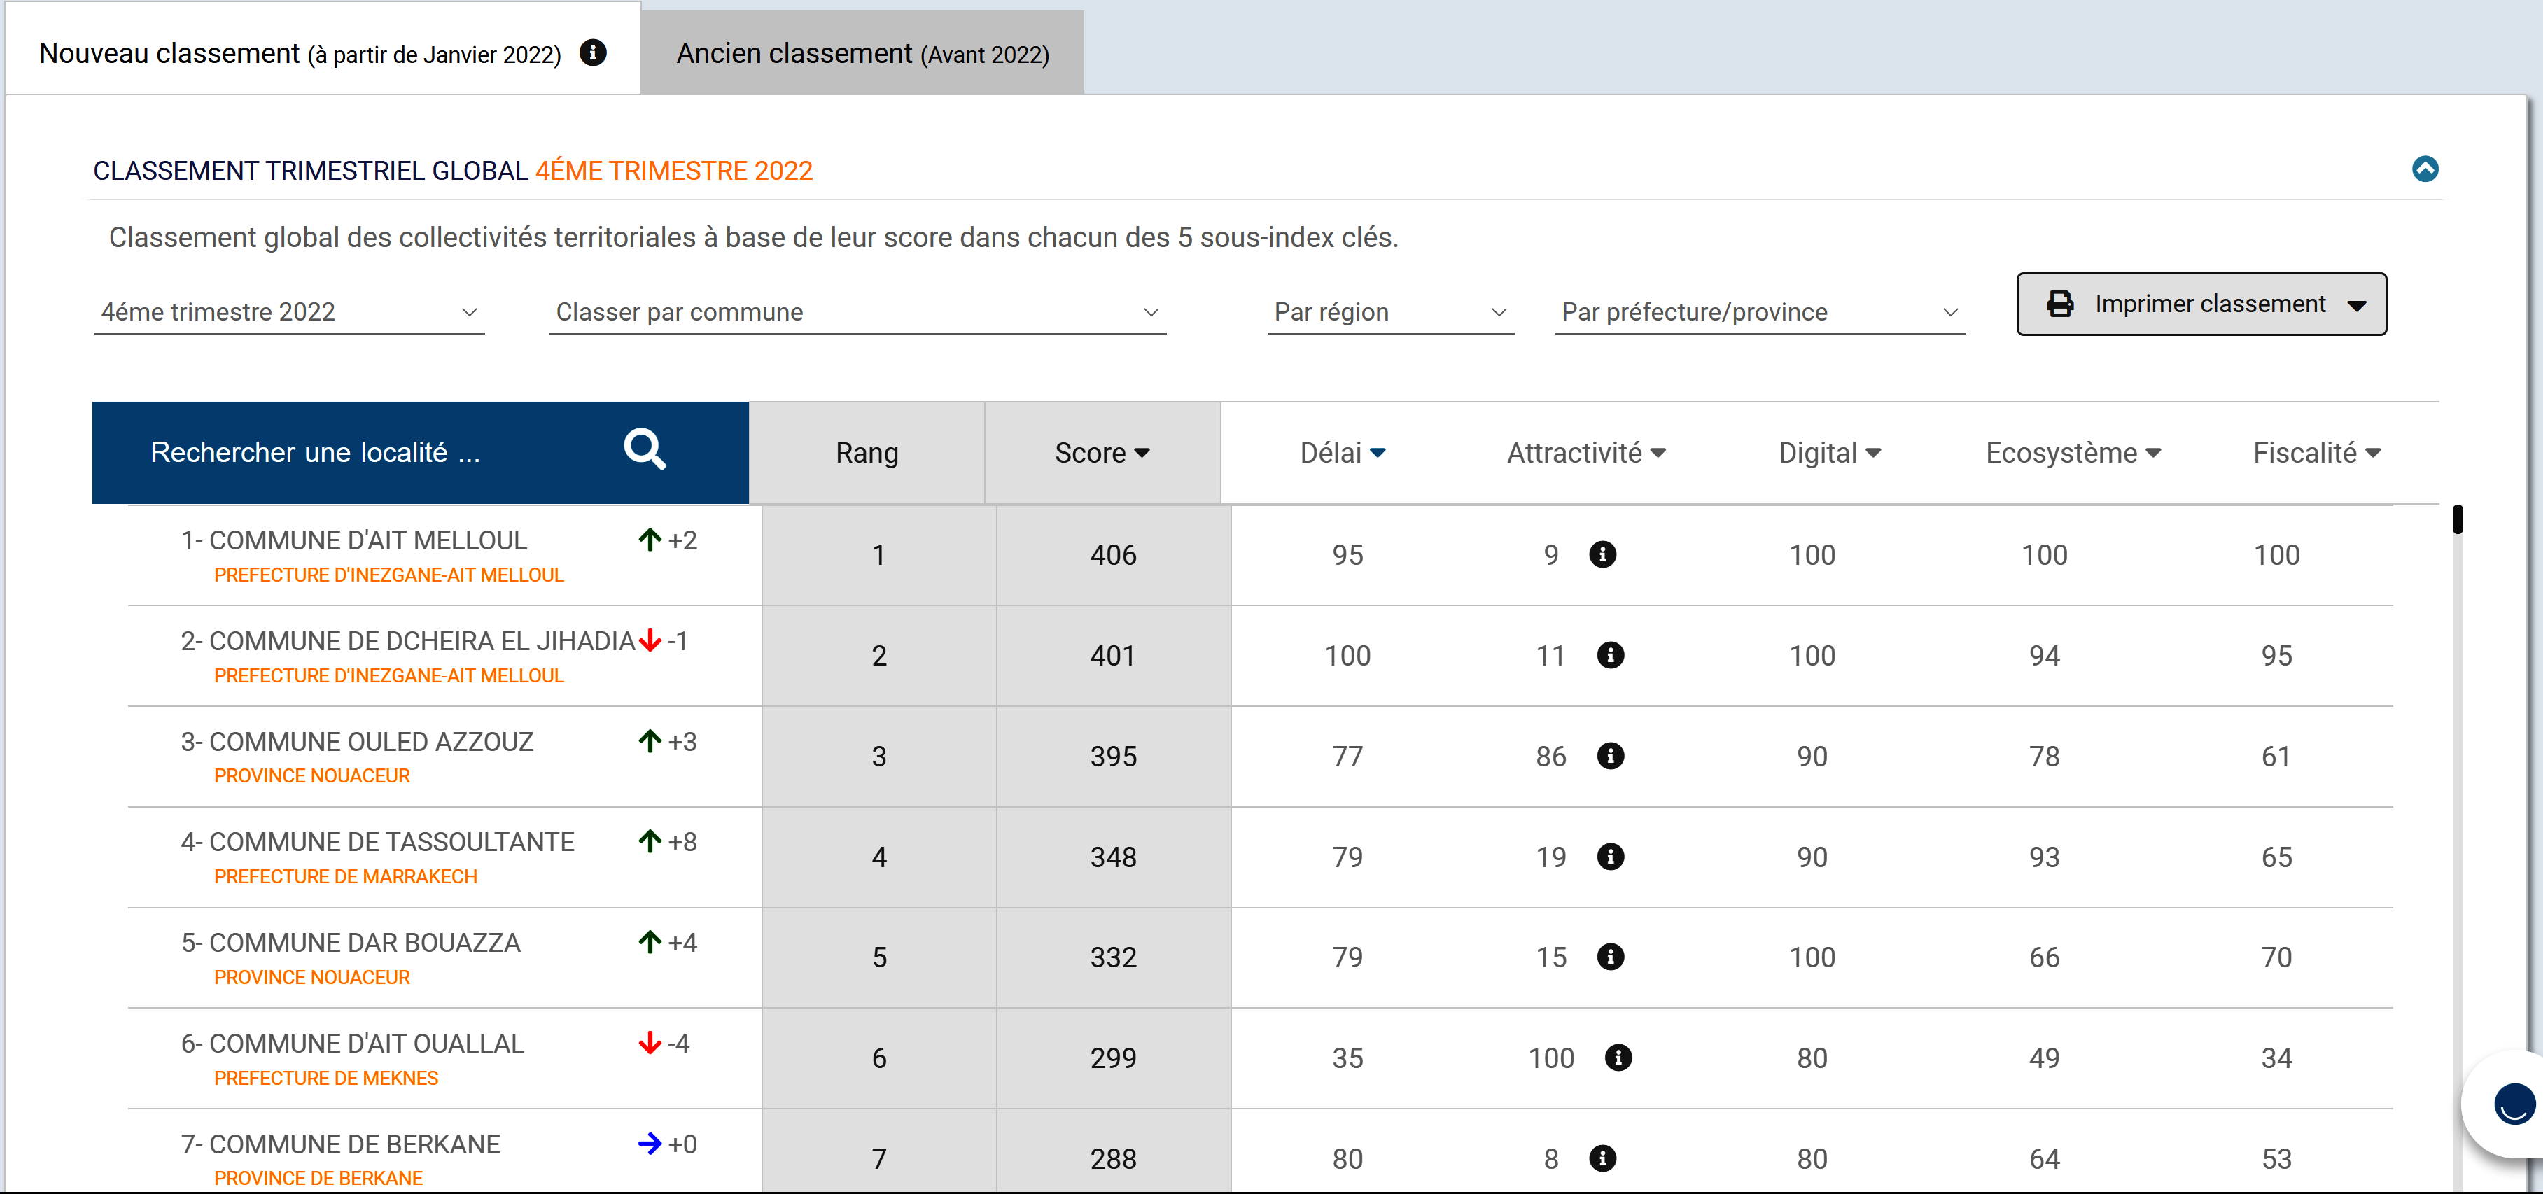2543x1194 pixels.
Task: Click info icon in Tassoultante row
Action: [1610, 857]
